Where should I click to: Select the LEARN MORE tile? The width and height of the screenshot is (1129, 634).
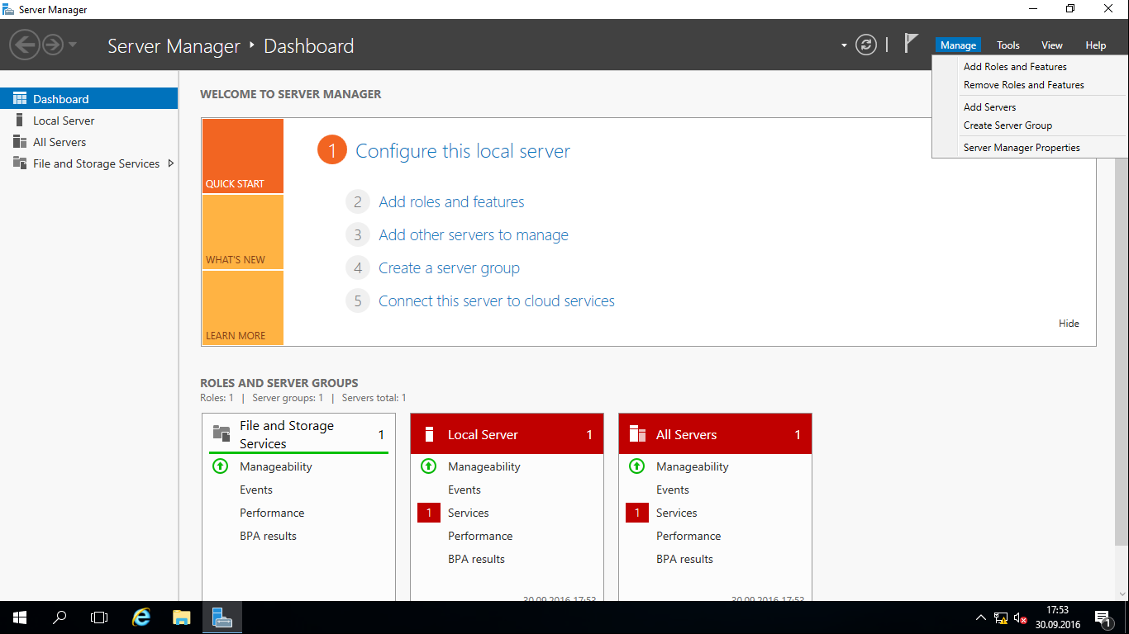pos(243,307)
